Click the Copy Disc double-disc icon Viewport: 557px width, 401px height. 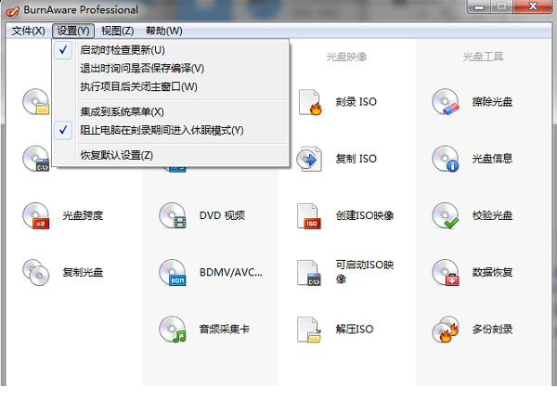coord(36,272)
